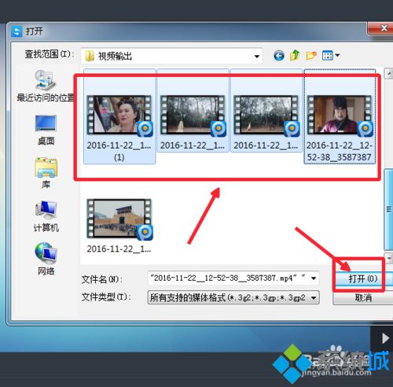Create a new folder icon

311,55
